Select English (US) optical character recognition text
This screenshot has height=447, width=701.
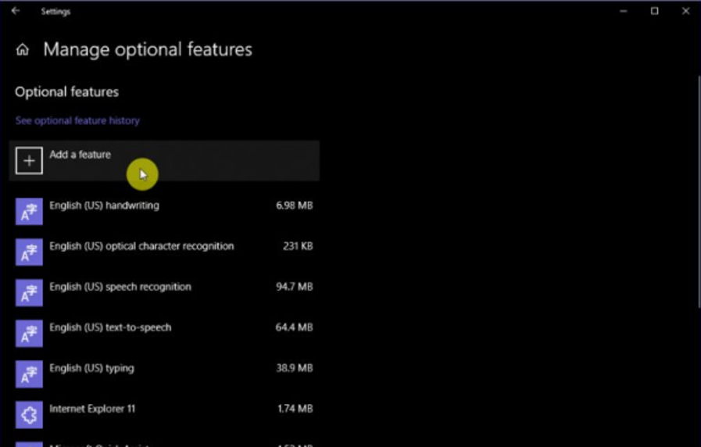(141, 246)
